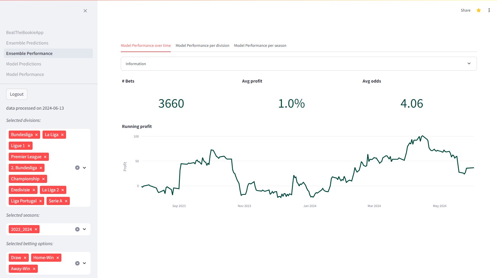The image size is (497, 278).
Task: Navigate to Ensemble Predictions
Action: pos(27,43)
